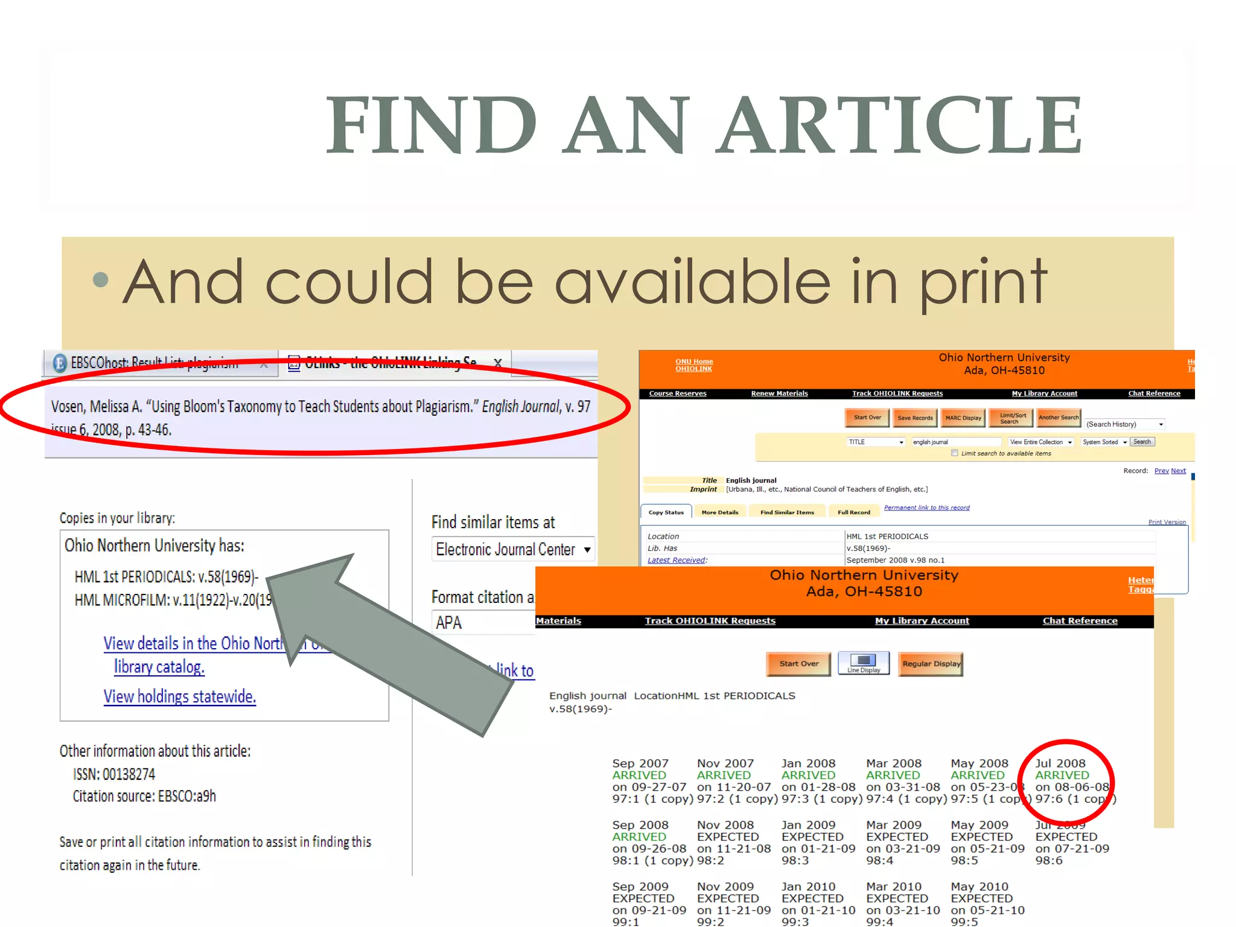
Task: Open My Library Account in lower window
Action: click(922, 620)
